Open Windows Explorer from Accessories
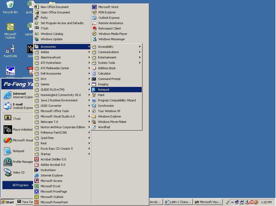Screen dimensions: 276x206 (x=116, y=116)
